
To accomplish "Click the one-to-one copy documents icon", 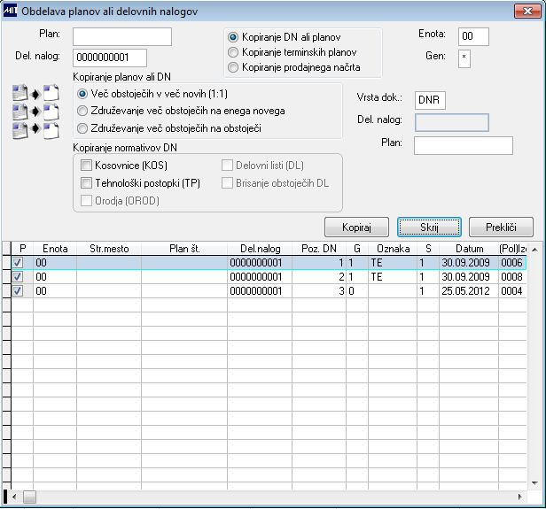I will (x=35, y=94).
